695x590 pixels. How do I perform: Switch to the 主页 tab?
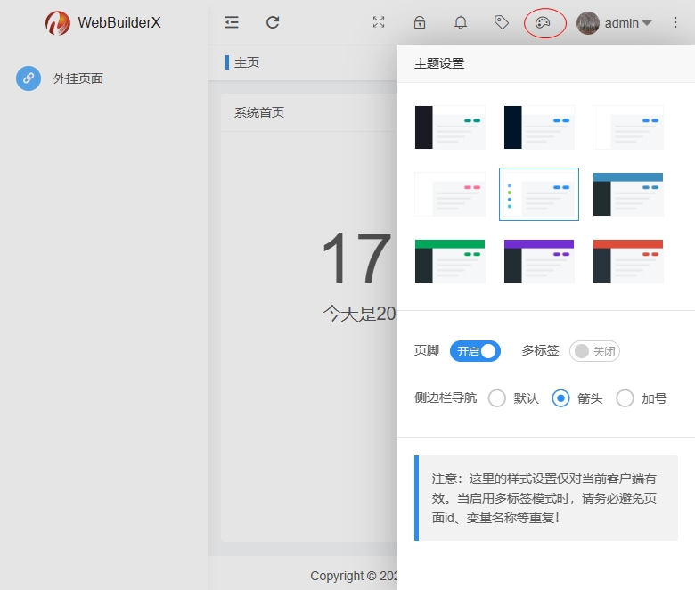coord(247,62)
